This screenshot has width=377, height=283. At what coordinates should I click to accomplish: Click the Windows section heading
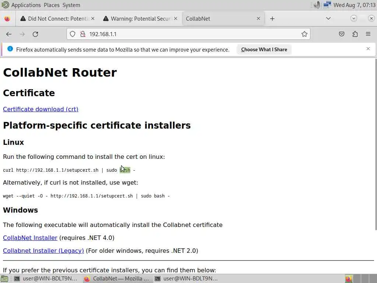[21, 210]
